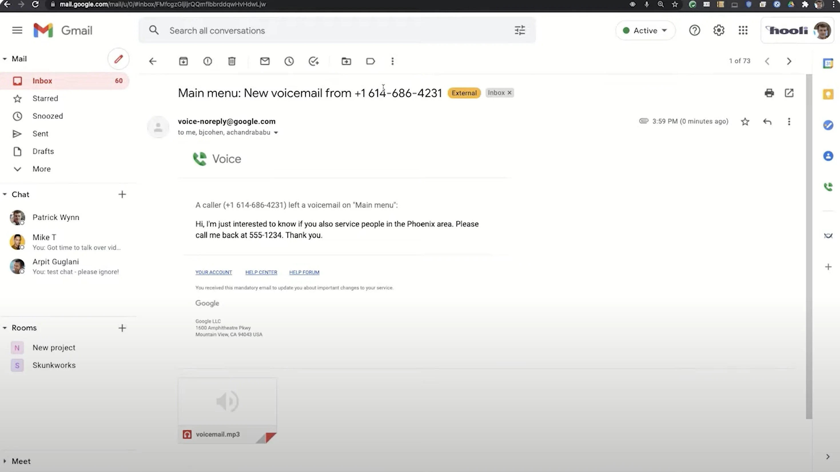Click the report spam icon
The height and width of the screenshot is (472, 840).
tap(208, 61)
